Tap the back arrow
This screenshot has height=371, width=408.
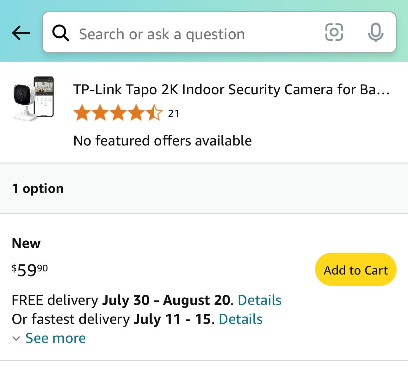point(21,33)
